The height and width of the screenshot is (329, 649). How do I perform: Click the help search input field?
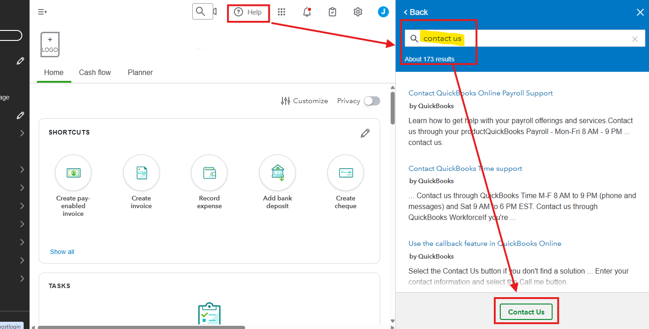point(523,39)
